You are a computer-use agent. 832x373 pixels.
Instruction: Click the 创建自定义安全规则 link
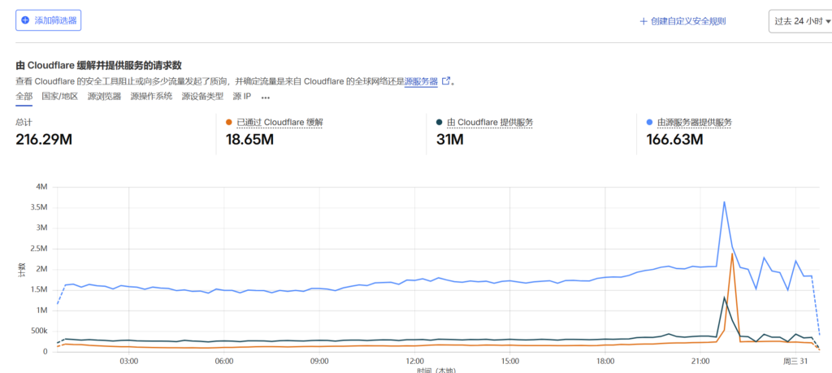pyautogui.click(x=687, y=21)
